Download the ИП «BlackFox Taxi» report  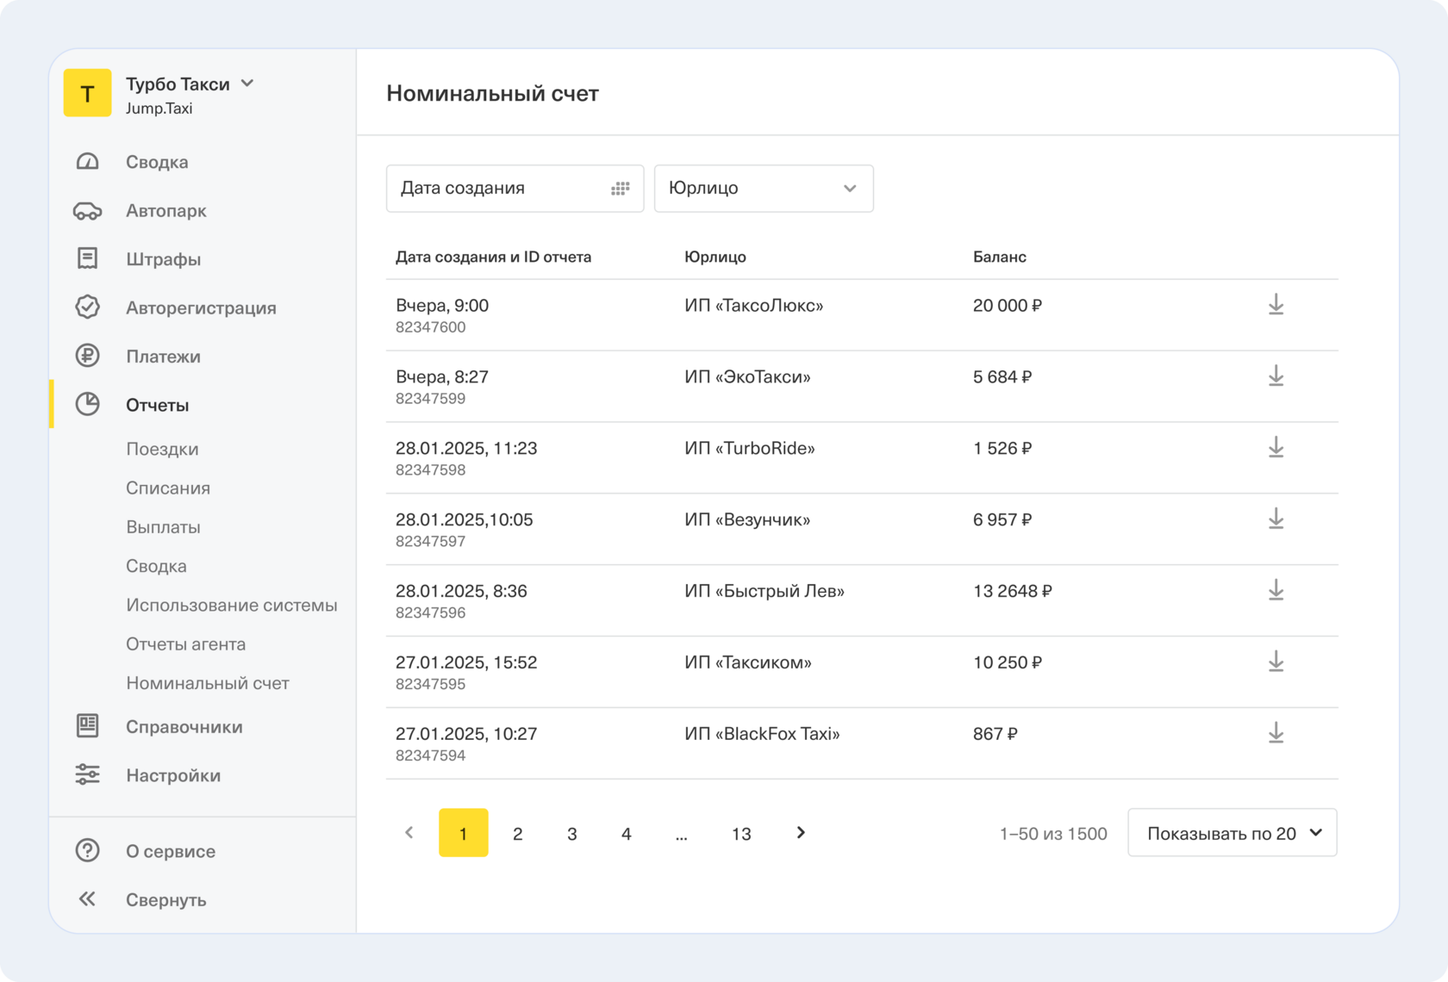(1276, 733)
